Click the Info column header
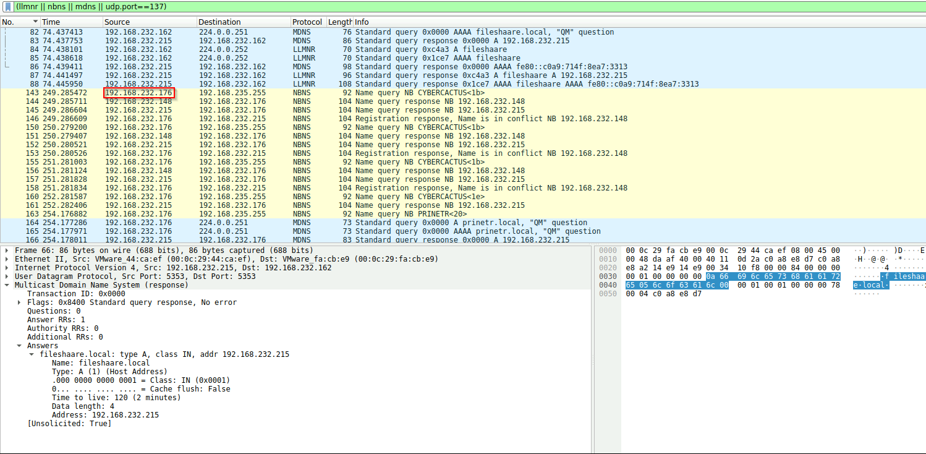This screenshot has width=926, height=454. [362, 22]
